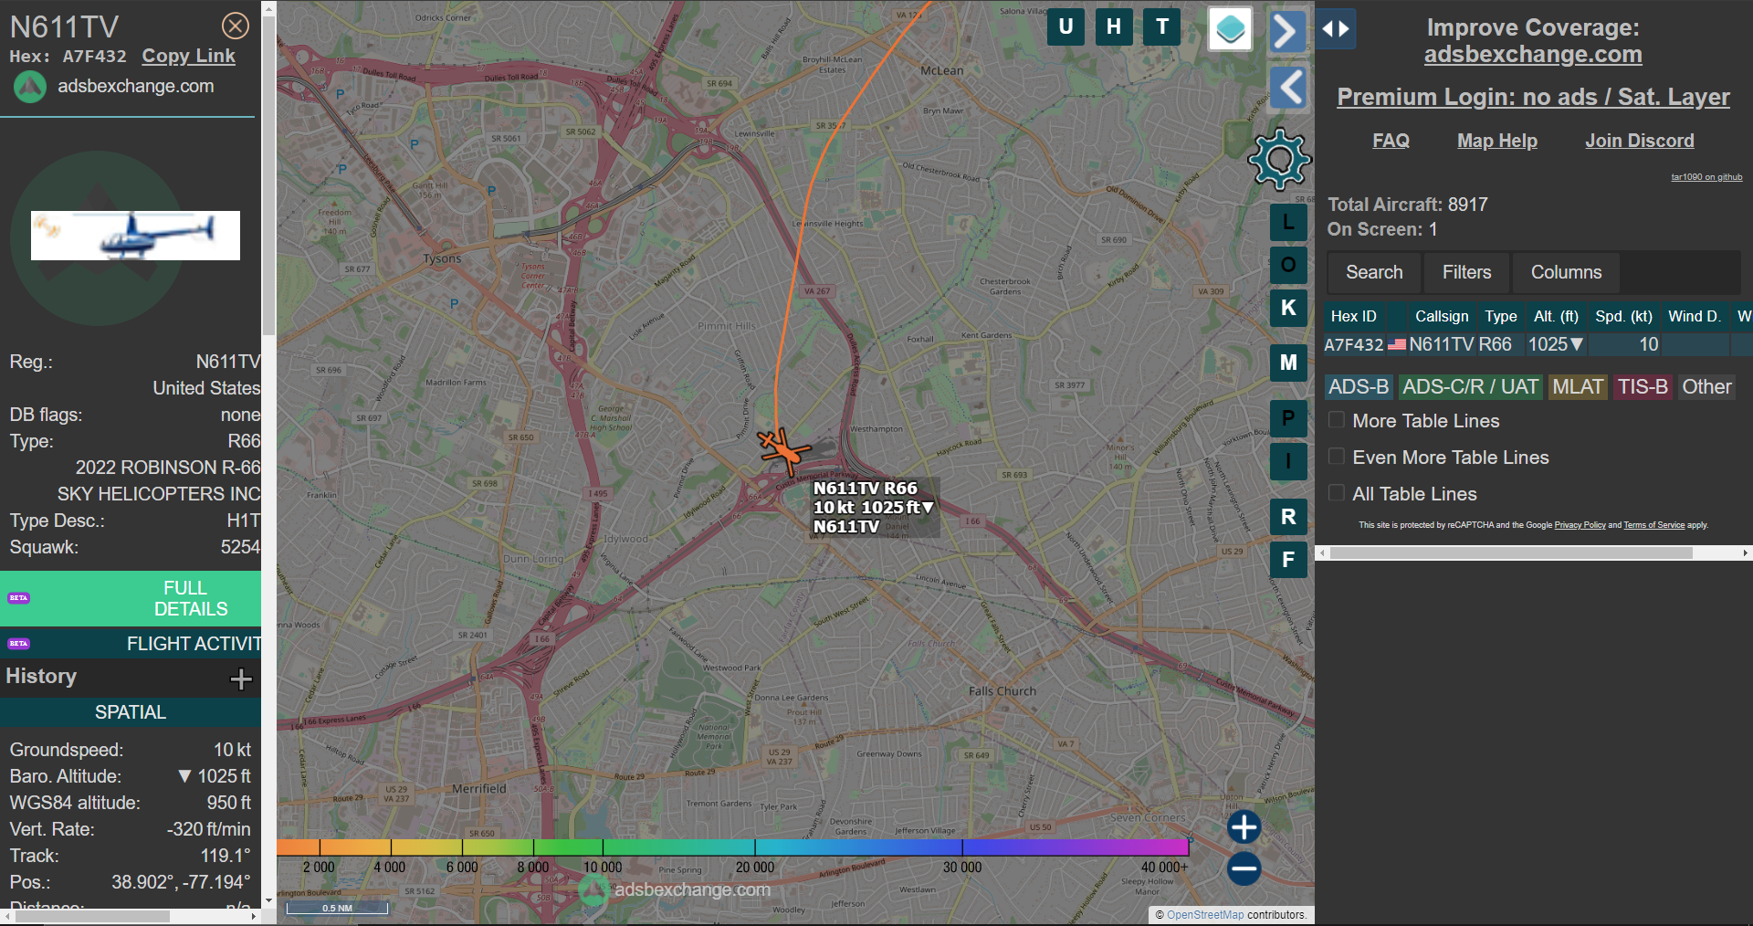Screen dimensions: 1753x926
Task: Open the Columns tab
Action: click(1566, 272)
